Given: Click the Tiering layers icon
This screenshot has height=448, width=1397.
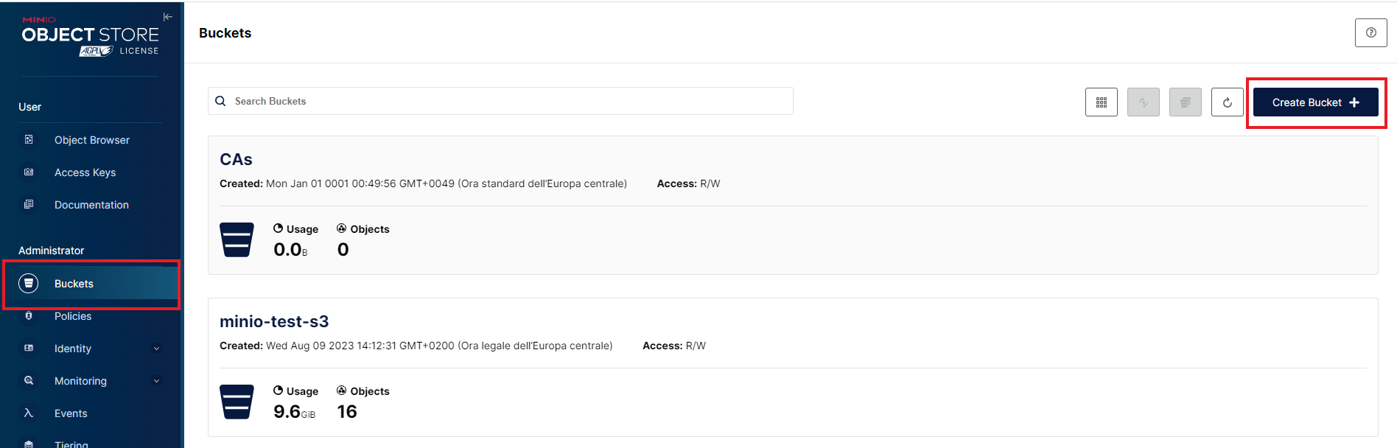Looking at the screenshot, I should coord(29,444).
